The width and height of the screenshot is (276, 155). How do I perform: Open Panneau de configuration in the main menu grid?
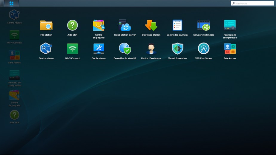point(230,26)
